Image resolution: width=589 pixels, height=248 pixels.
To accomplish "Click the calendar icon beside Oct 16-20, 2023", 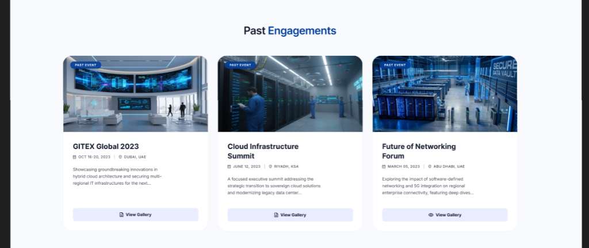I will (x=74, y=157).
